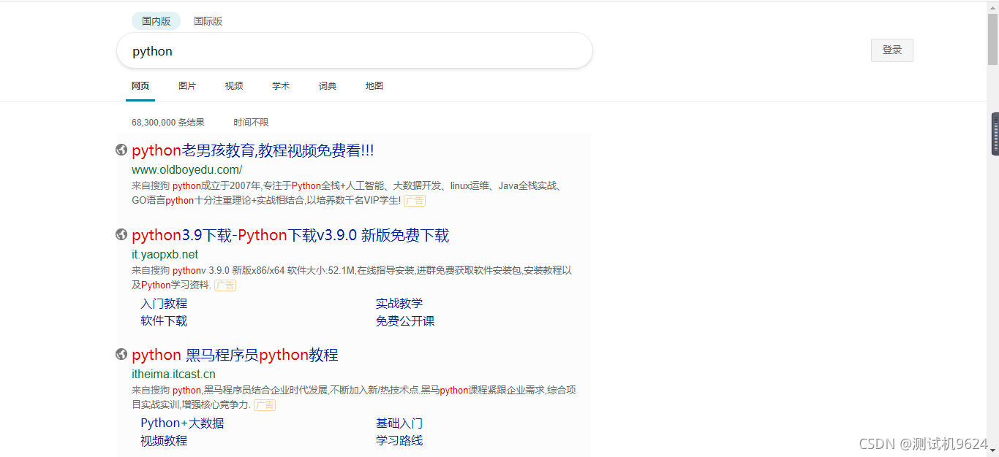Open the 图片 tab
999x457 pixels.
click(187, 85)
